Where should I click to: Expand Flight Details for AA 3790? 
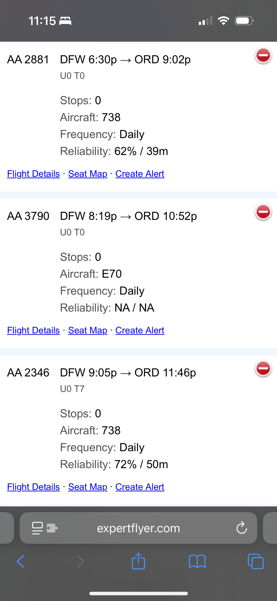coord(33,330)
